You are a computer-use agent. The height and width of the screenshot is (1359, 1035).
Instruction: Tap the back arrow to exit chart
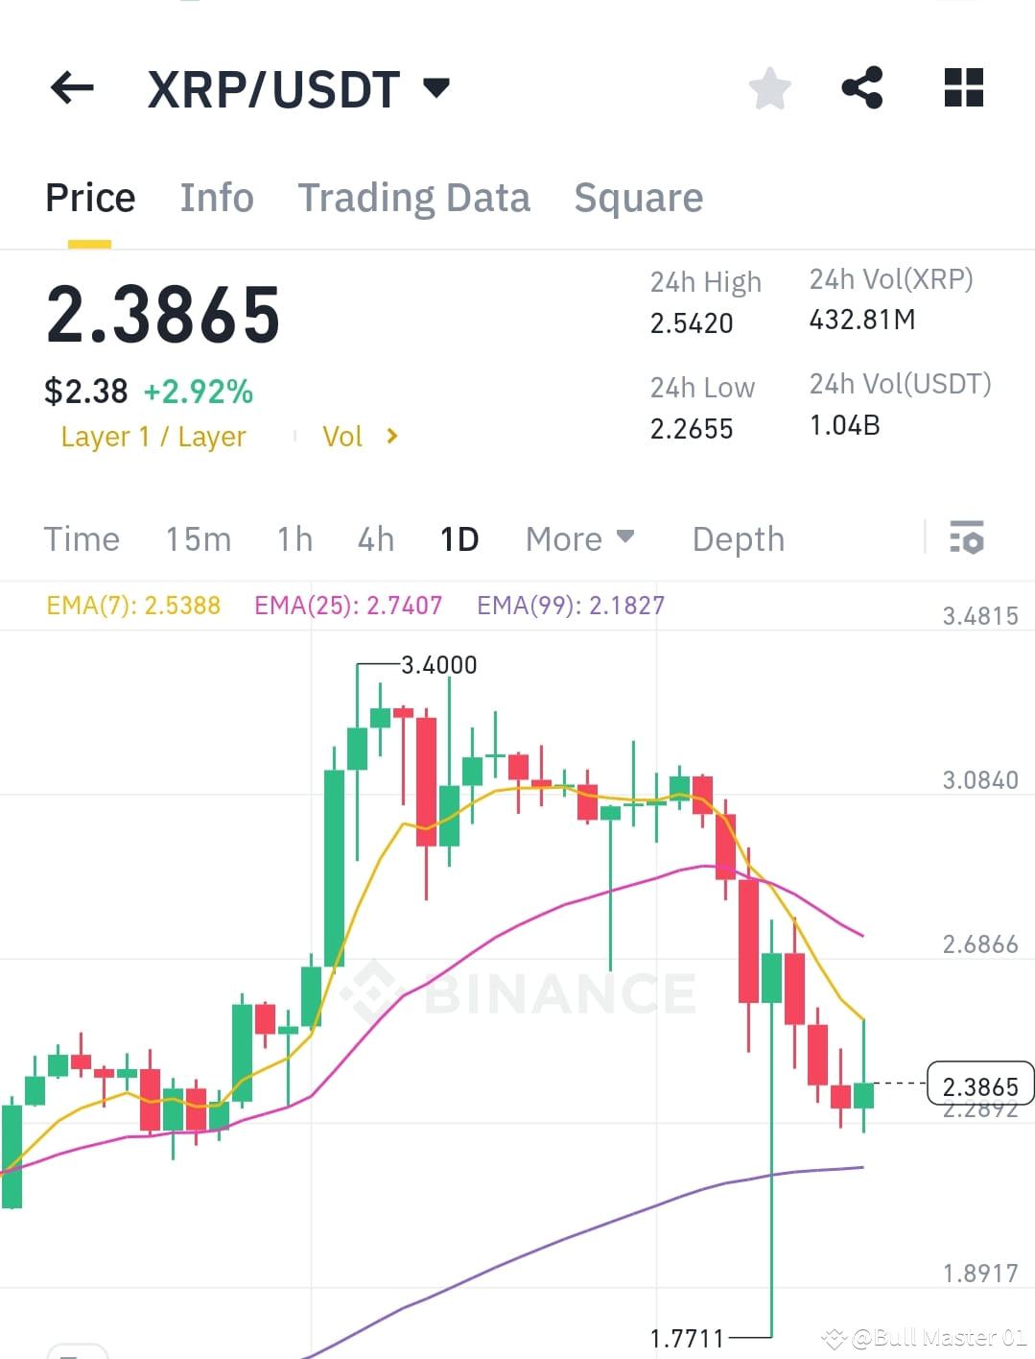click(72, 88)
